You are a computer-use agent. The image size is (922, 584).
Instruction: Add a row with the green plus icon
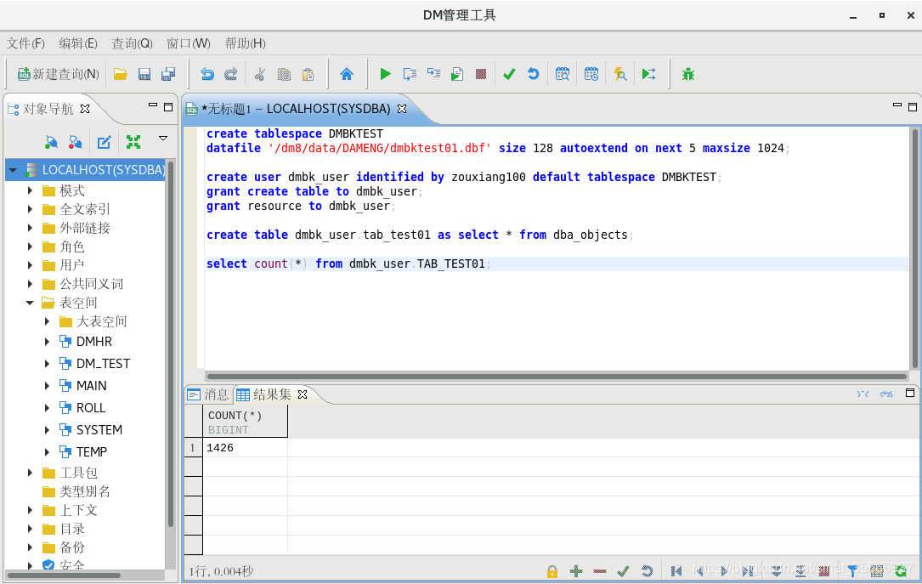[575, 571]
